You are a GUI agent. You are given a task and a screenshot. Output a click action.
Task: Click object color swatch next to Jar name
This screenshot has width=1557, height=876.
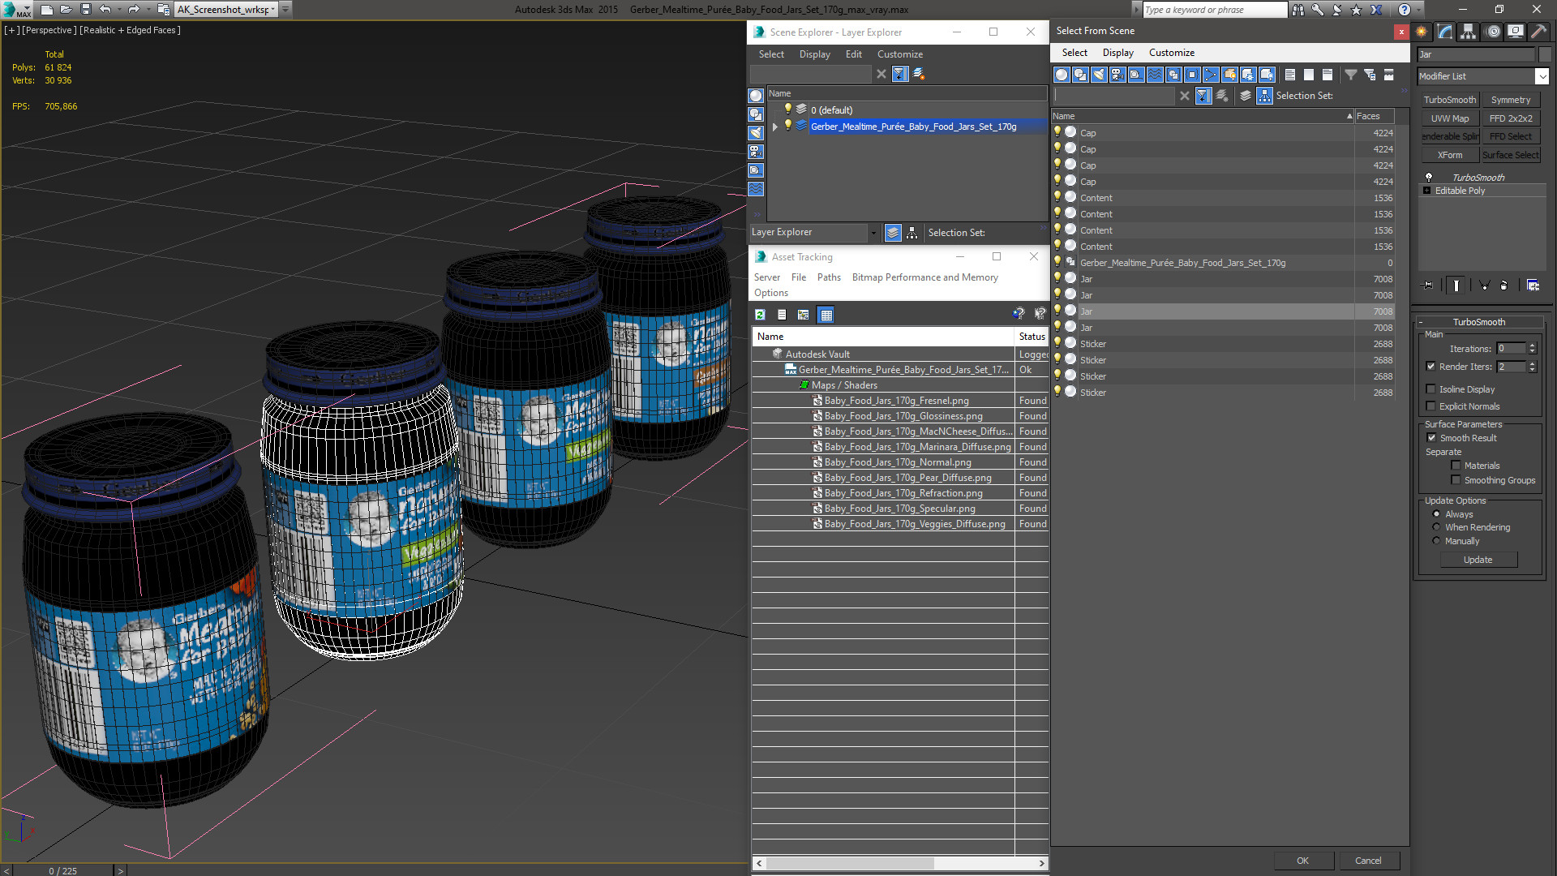point(1544,54)
